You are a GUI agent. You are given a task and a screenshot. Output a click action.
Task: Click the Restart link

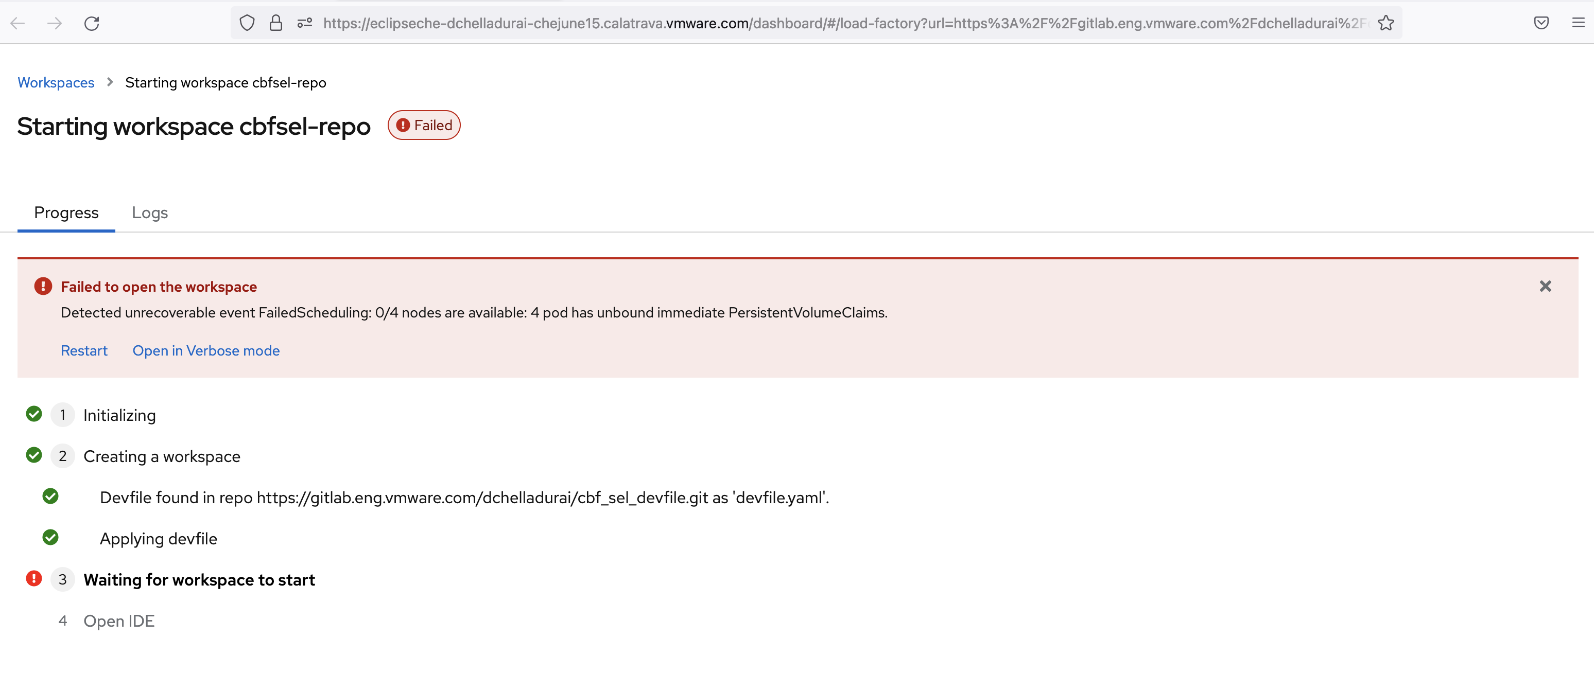point(84,351)
